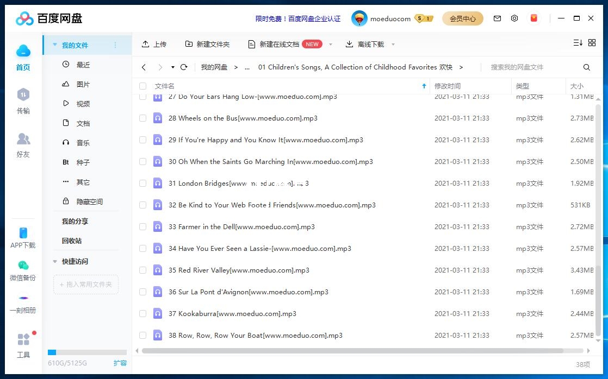Click the search magnifier icon

click(x=587, y=67)
